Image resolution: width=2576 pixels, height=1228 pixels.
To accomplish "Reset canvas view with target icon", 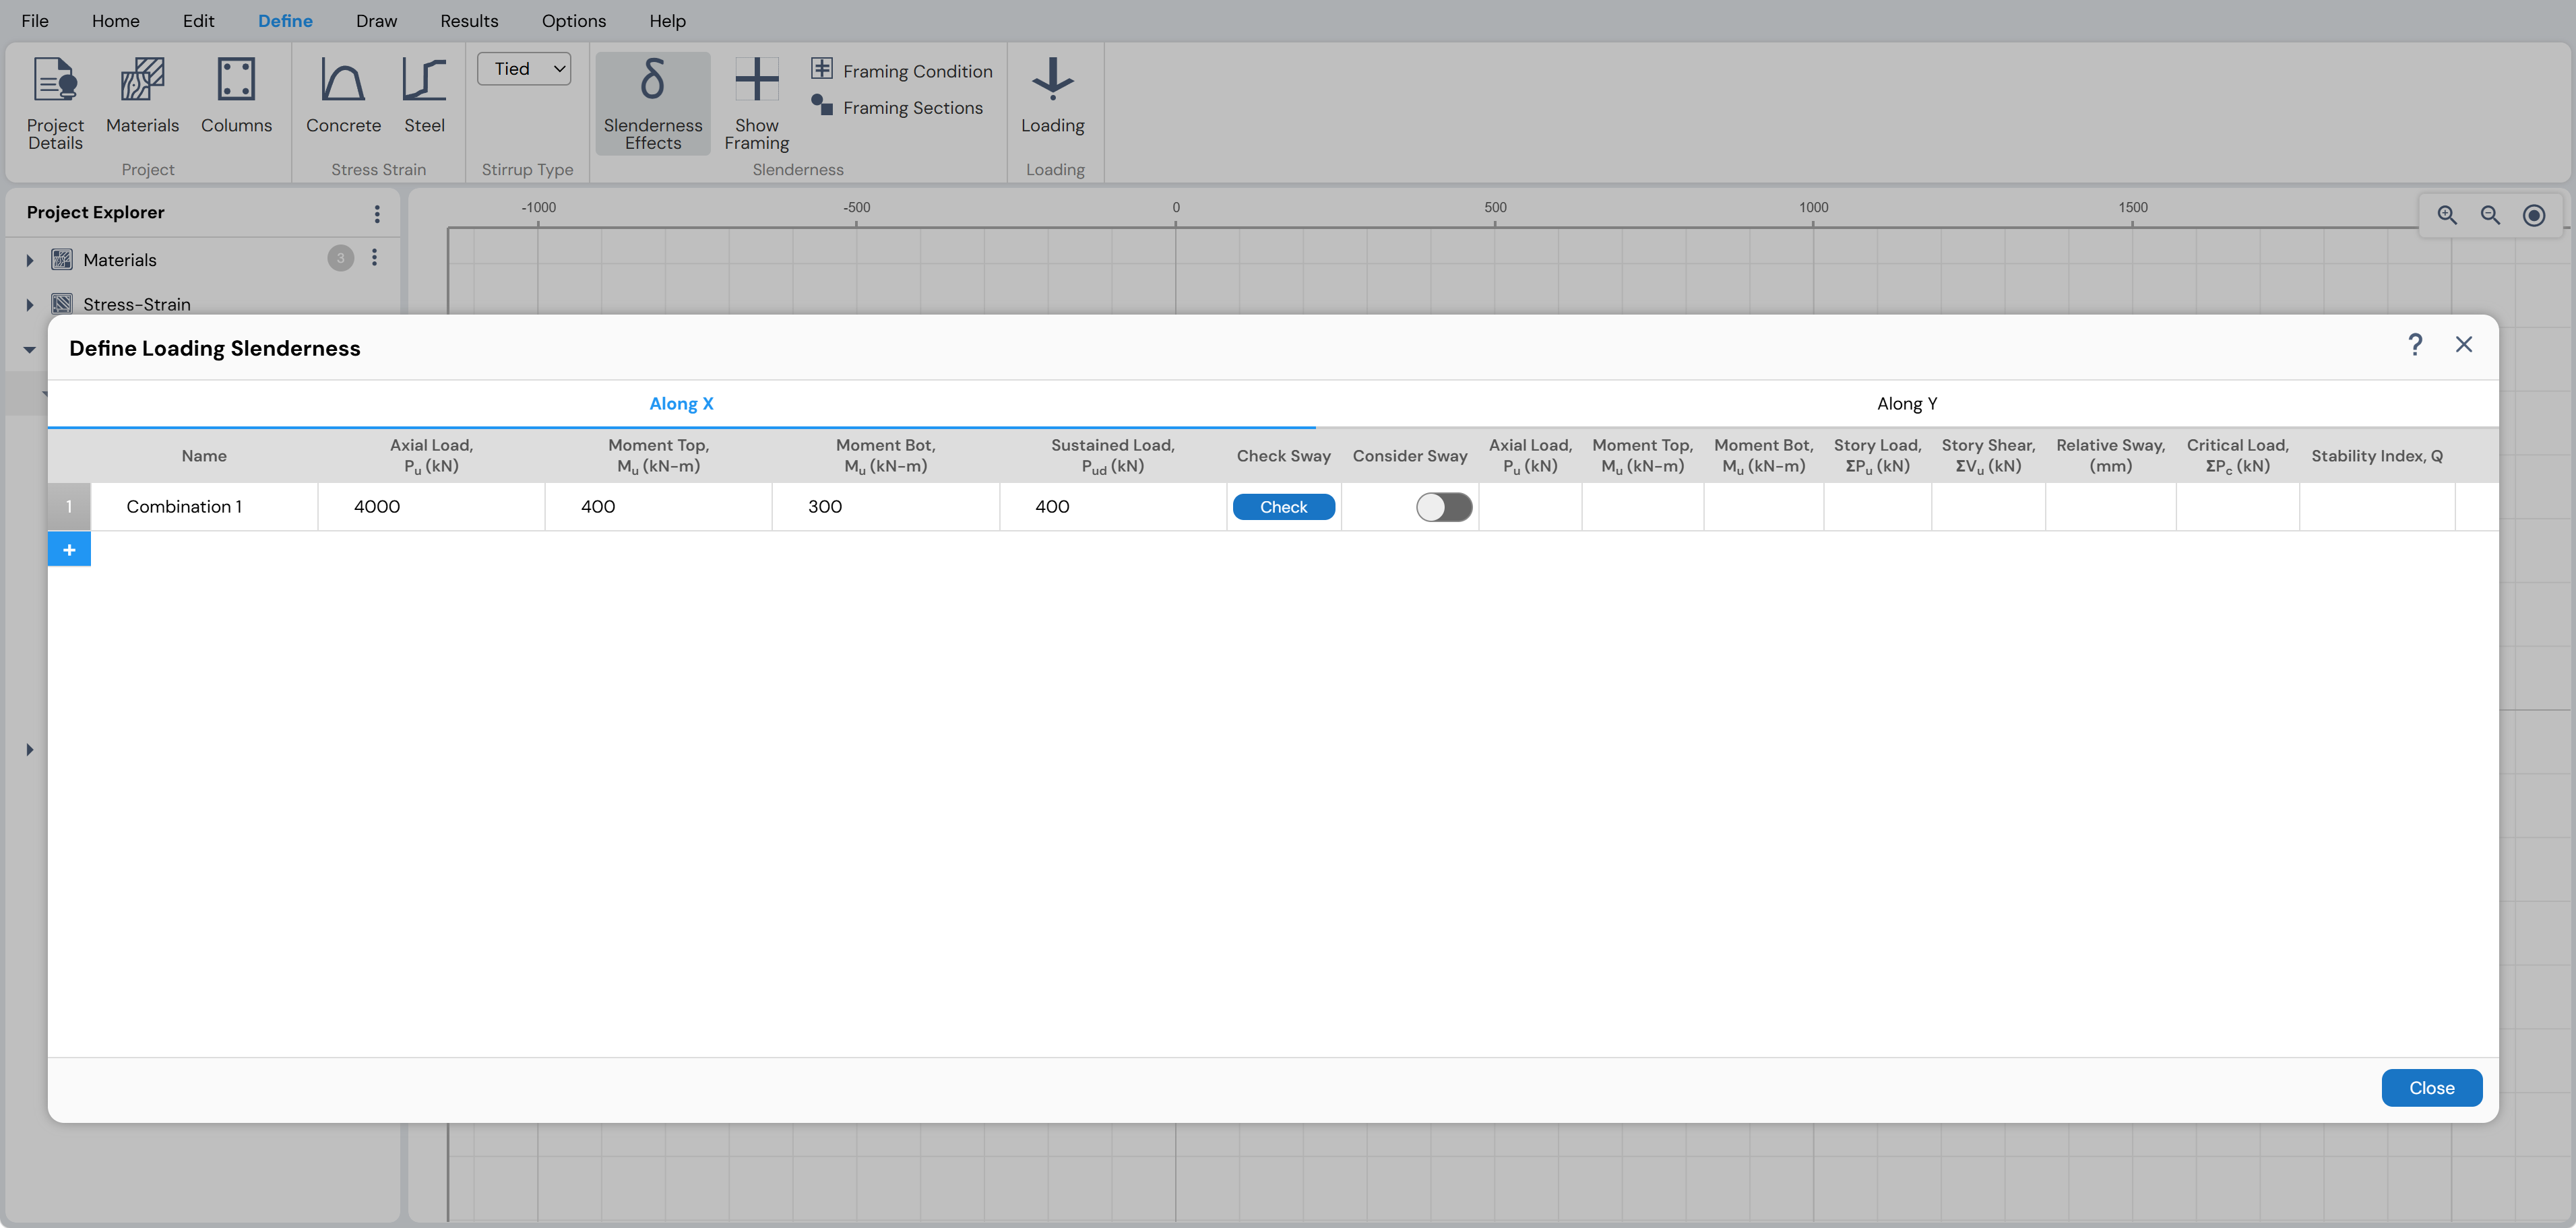I will [2533, 215].
